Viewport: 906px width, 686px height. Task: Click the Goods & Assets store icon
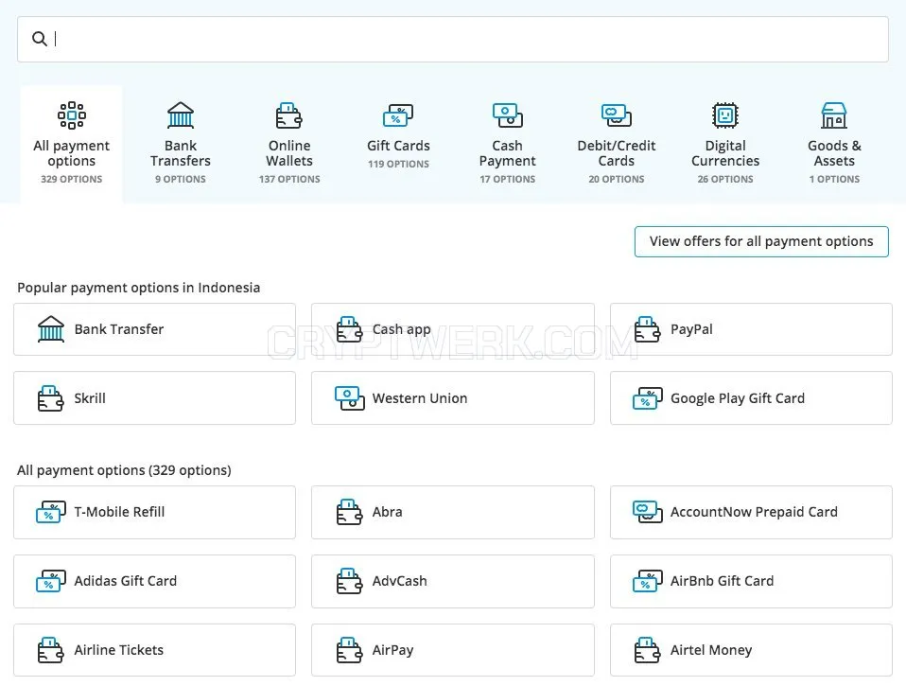coord(834,115)
